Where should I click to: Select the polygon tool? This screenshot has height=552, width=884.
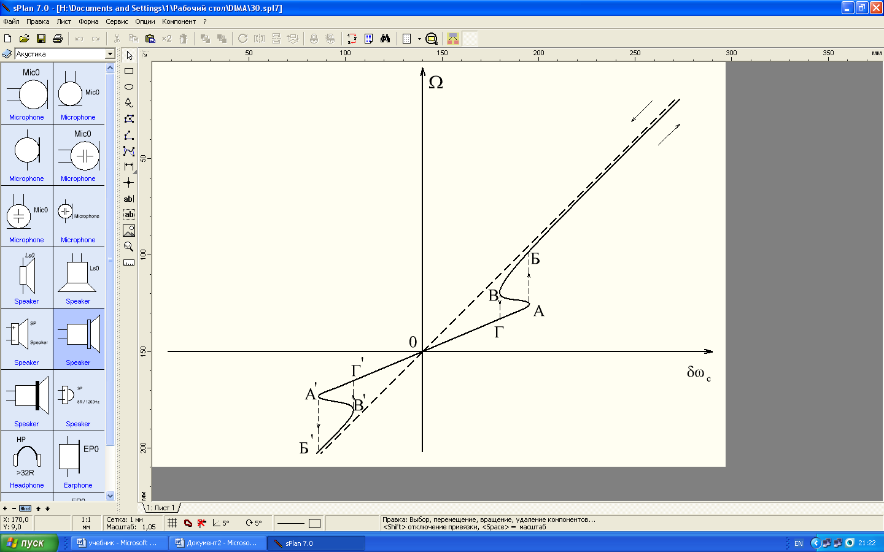[x=129, y=119]
